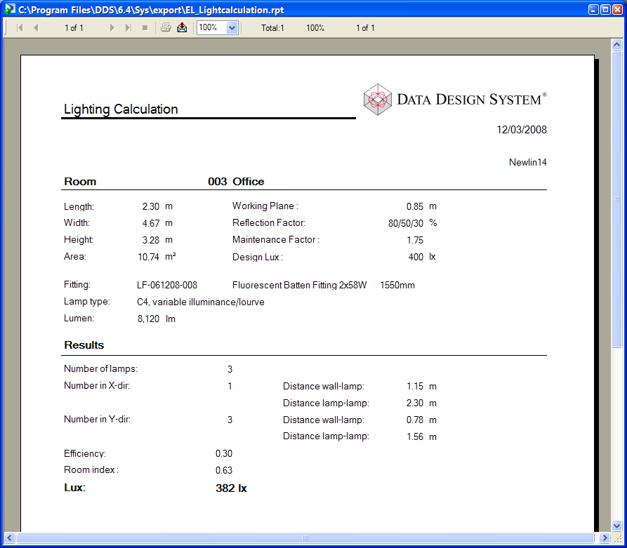Viewport: 627px width, 548px height.
Task: Click 'Fluorescent Batten Fitting 2x58W' description
Action: coord(299,285)
